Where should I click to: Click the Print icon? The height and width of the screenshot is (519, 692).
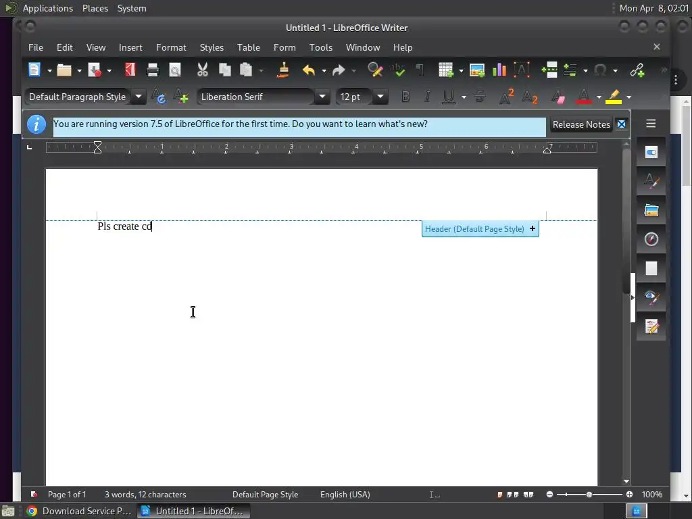pyautogui.click(x=153, y=70)
